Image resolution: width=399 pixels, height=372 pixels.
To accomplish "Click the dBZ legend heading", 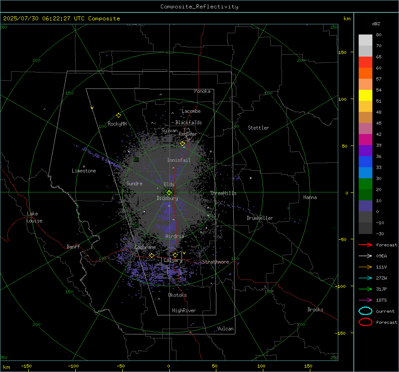I will click(376, 24).
